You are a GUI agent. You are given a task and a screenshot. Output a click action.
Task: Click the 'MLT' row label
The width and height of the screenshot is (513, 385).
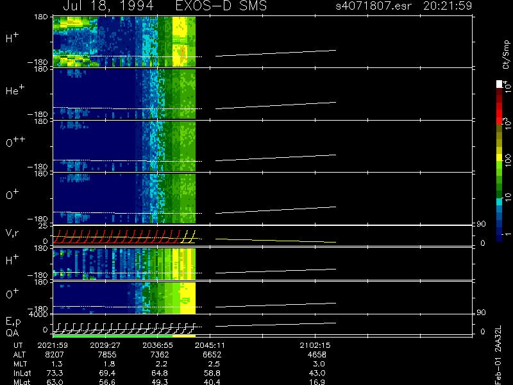coord(20,364)
